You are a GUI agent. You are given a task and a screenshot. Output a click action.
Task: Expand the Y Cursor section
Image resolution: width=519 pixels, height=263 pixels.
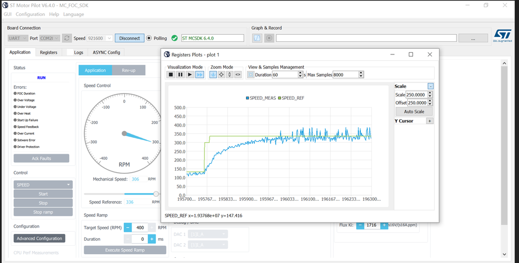pyautogui.click(x=430, y=121)
